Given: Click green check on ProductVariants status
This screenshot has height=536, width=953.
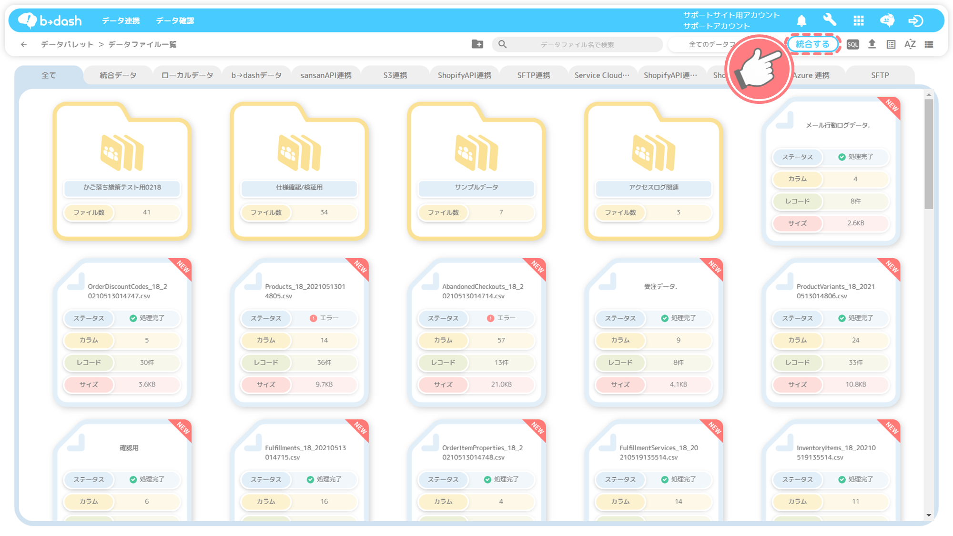Looking at the screenshot, I should pos(842,318).
